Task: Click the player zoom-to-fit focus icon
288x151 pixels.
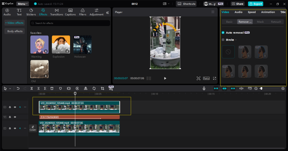Action: click(199, 78)
